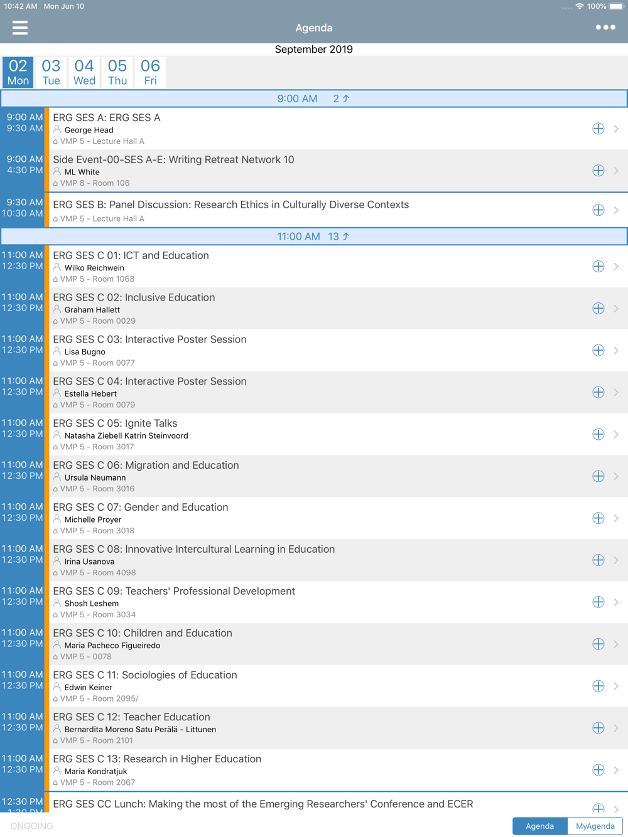Open details chevron for Research Ethics panel
The image size is (628, 837).
[616, 210]
